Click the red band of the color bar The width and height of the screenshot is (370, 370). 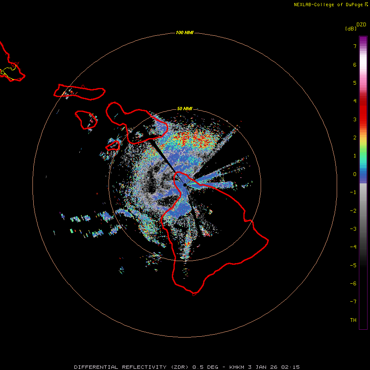pos(363,111)
